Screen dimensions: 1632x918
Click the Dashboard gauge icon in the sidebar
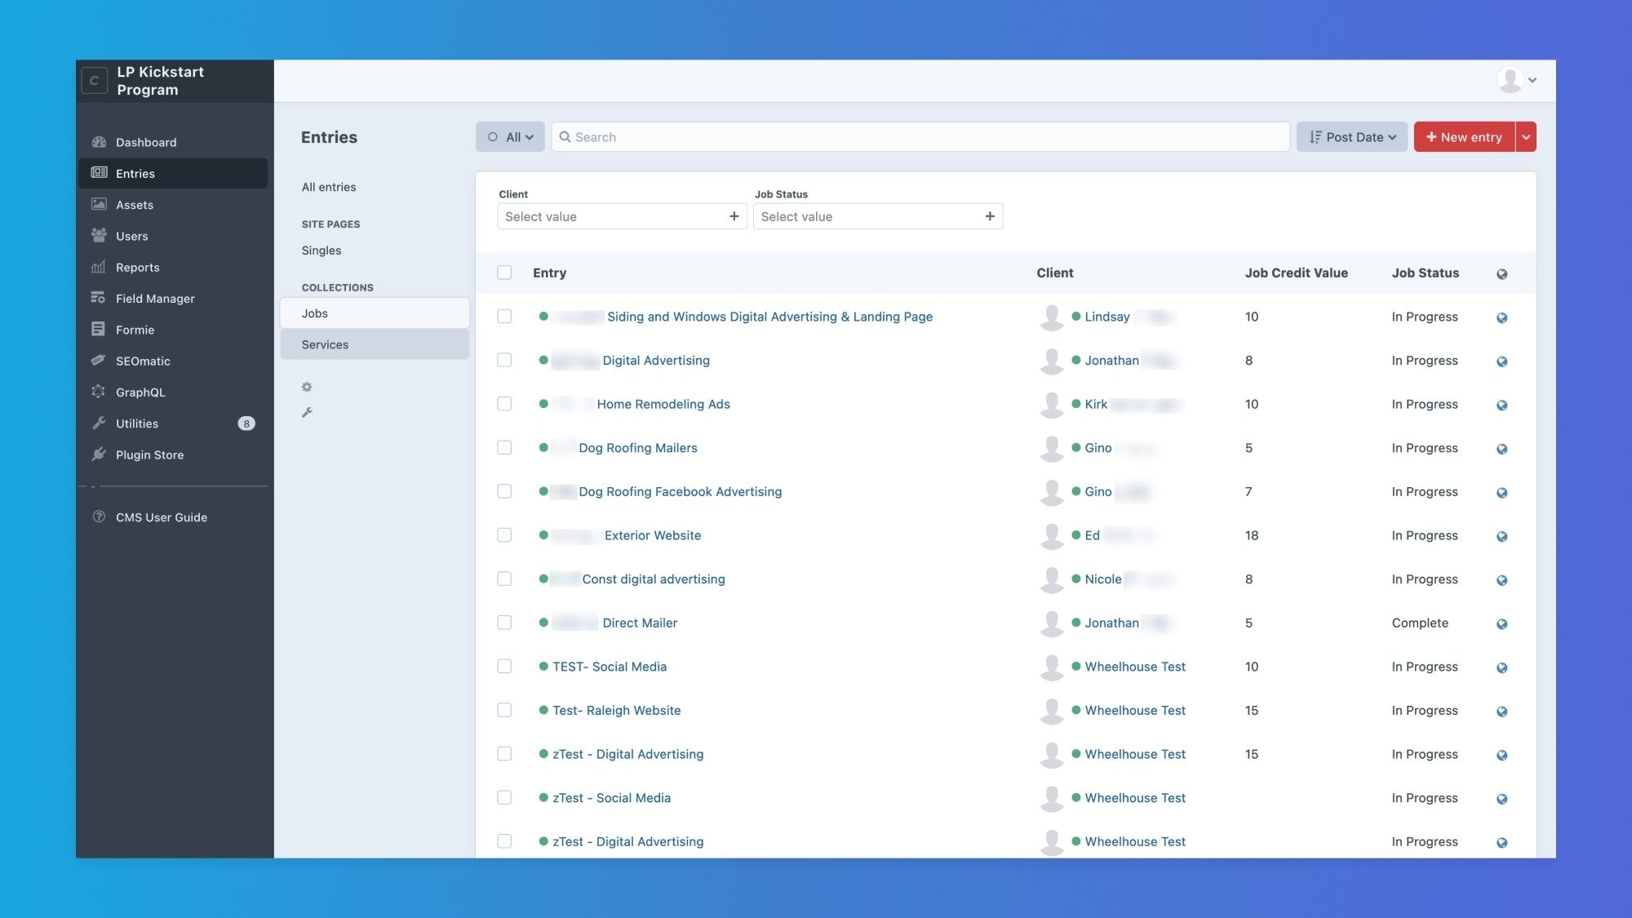(x=99, y=142)
